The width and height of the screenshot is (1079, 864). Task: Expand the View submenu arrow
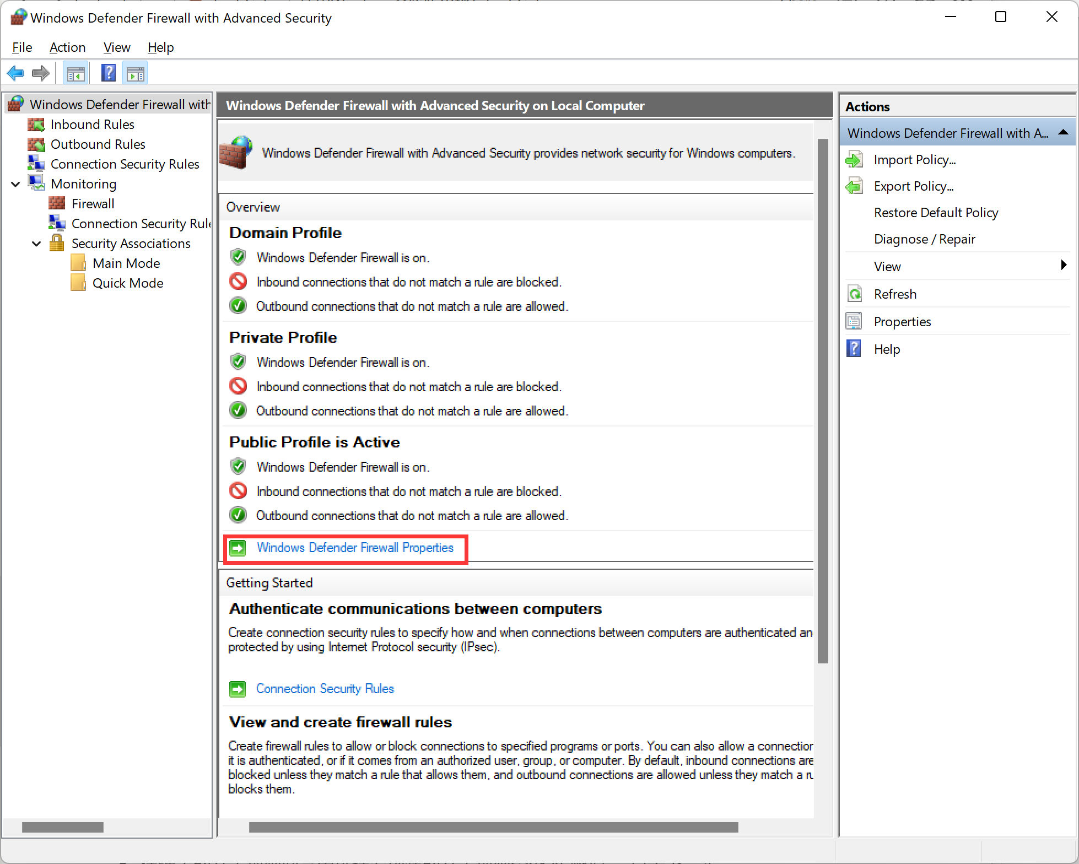coord(1063,266)
